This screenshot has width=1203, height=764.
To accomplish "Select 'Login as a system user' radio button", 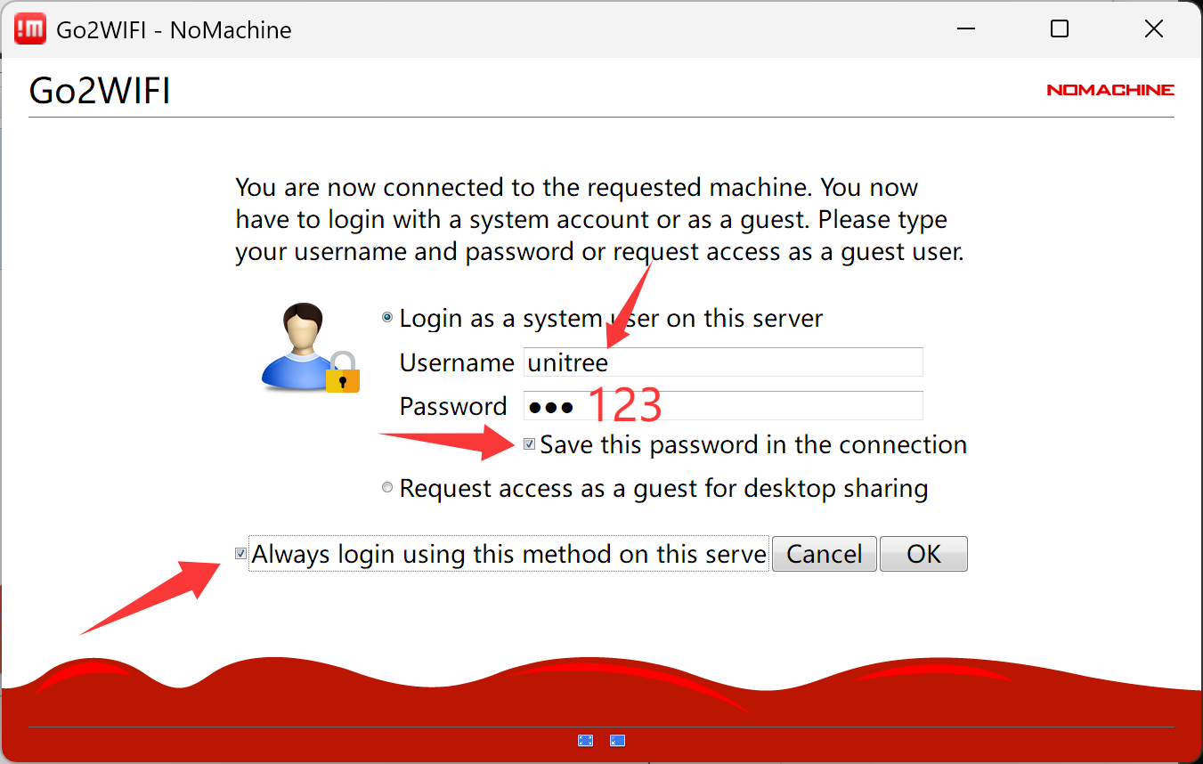I will [387, 318].
